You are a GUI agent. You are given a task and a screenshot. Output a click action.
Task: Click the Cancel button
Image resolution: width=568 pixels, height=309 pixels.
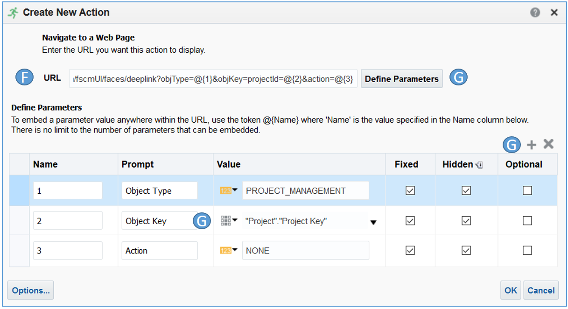[540, 290]
